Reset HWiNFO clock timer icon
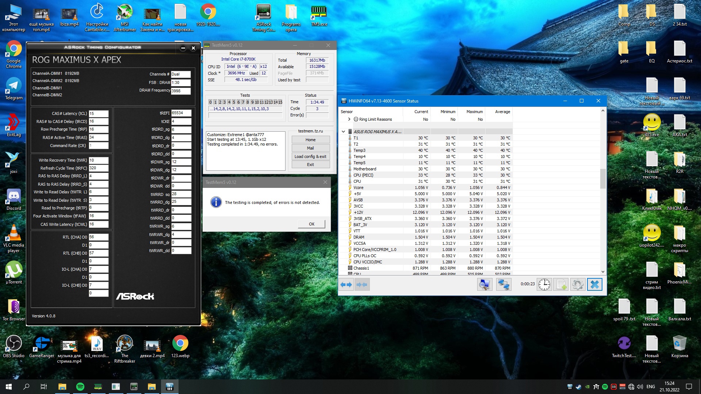 click(x=544, y=285)
